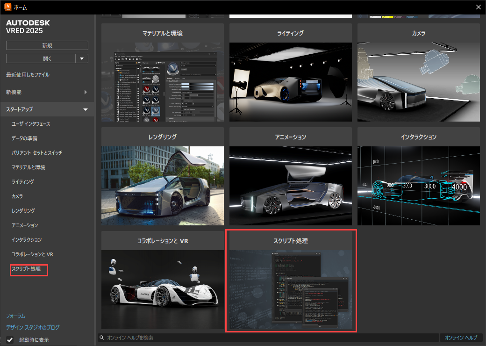Image resolution: width=486 pixels, height=346 pixels.
Task: Select レンダリング in sidebar
Action: coord(23,210)
